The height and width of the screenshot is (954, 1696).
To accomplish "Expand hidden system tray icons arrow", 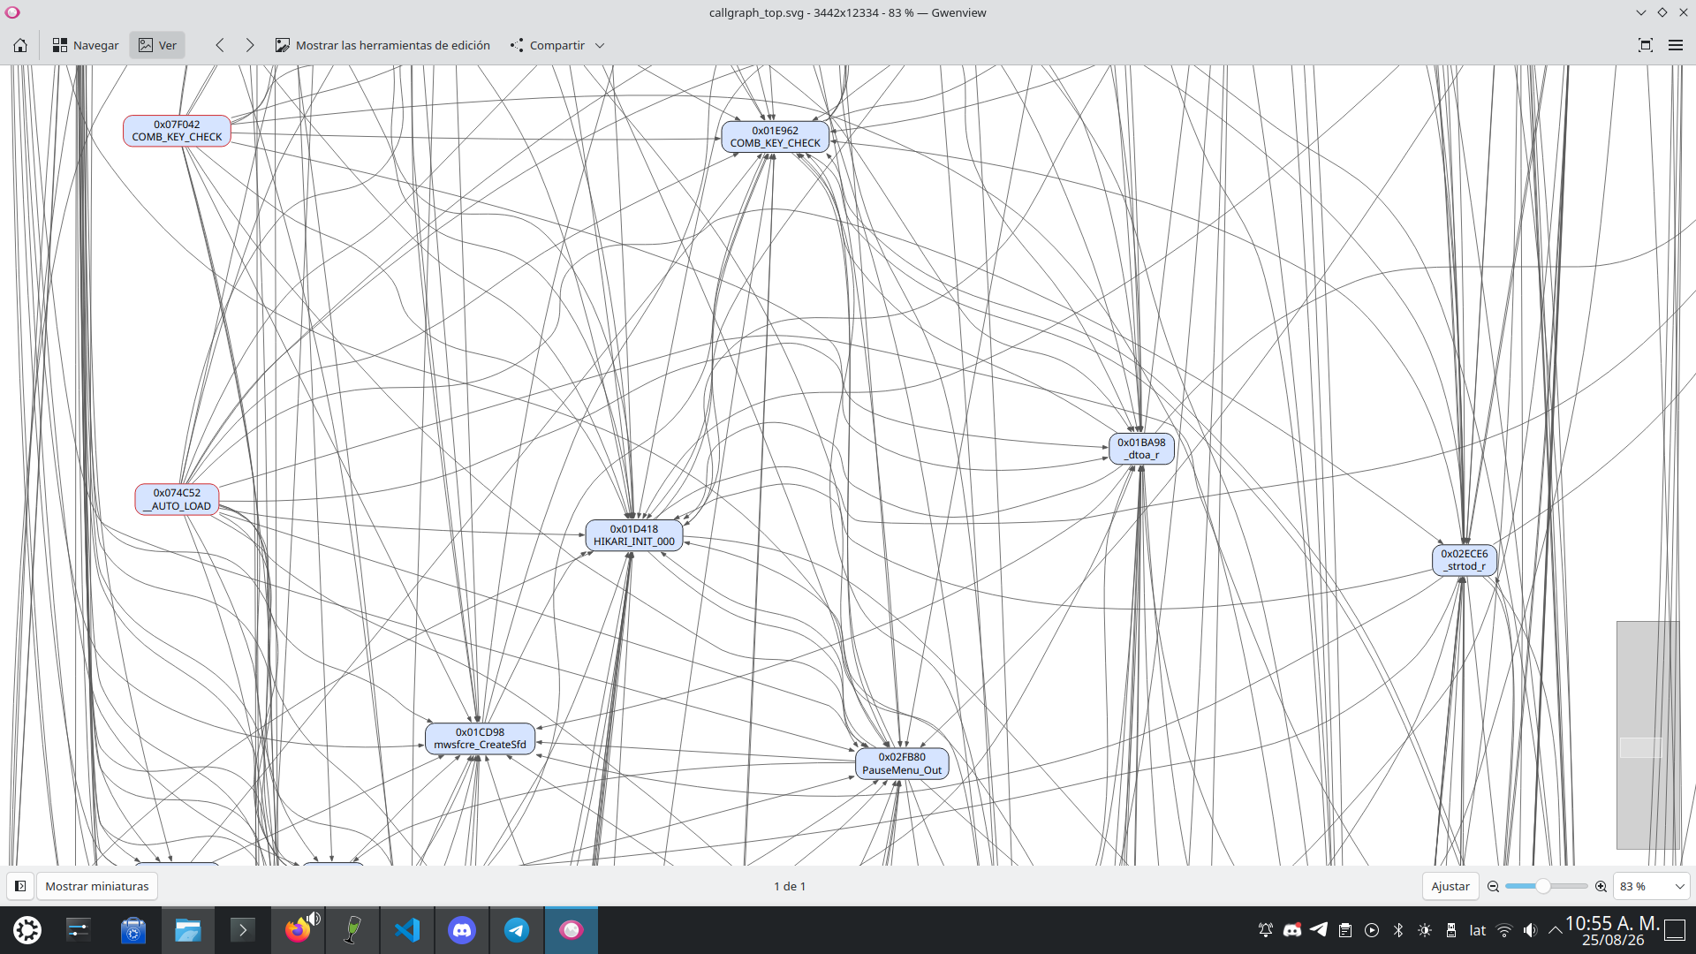I will point(1555,930).
